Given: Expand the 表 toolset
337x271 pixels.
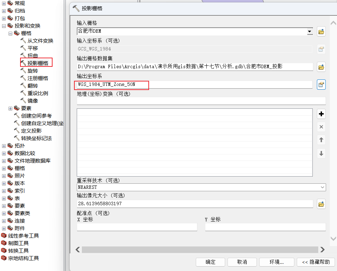Looking at the screenshot, I should click(x=4, y=198).
